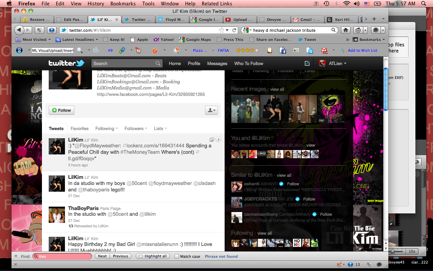
Task: Open the ATLien account dropdown
Action: coord(333,63)
